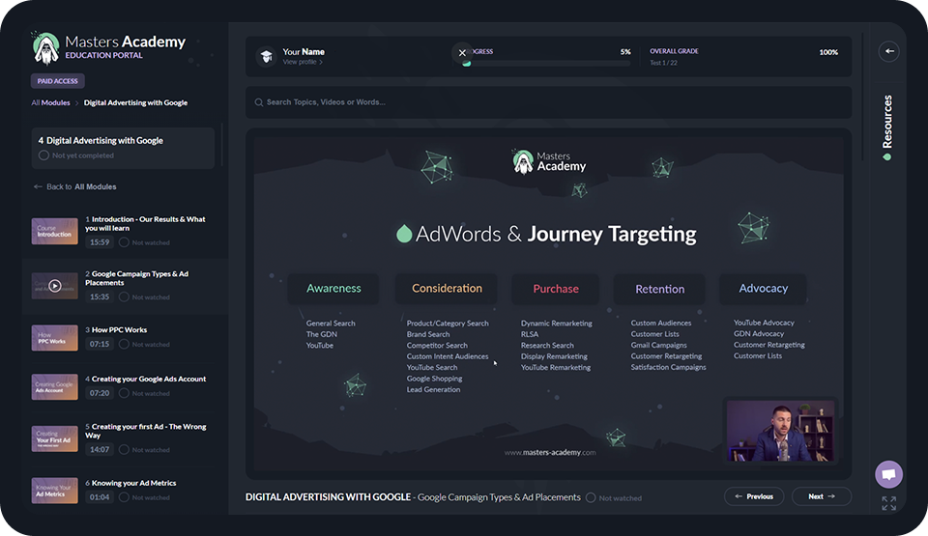928x536 pixels.
Task: Go to Next lesson
Action: [822, 496]
